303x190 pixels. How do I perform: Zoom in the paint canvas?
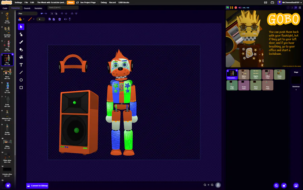tap(212, 185)
